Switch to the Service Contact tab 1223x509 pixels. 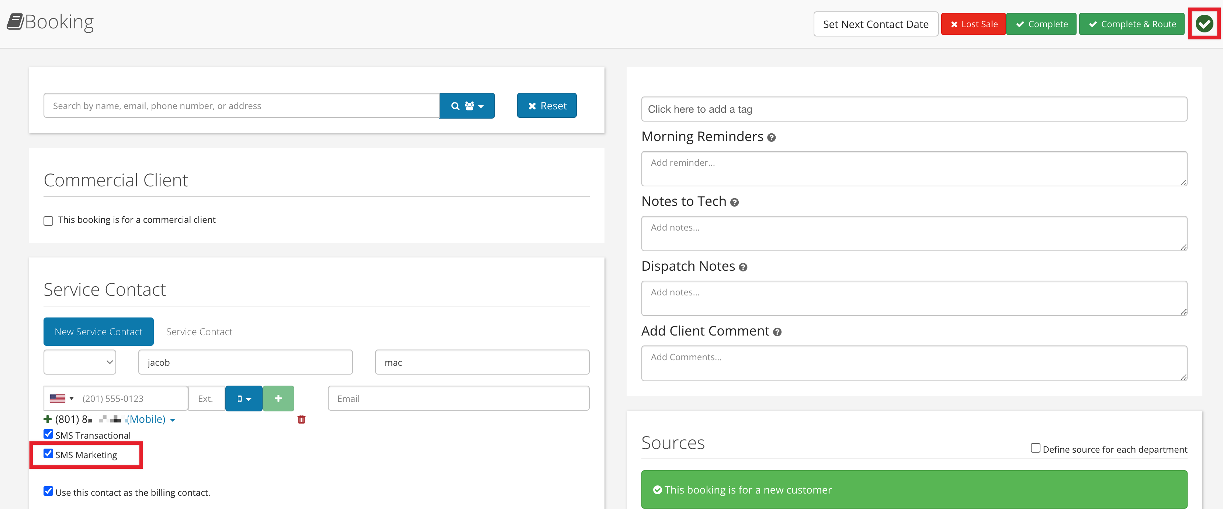point(199,332)
